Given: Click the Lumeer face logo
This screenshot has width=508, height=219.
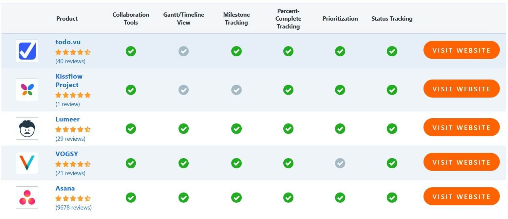Looking at the screenshot, I should [27, 128].
